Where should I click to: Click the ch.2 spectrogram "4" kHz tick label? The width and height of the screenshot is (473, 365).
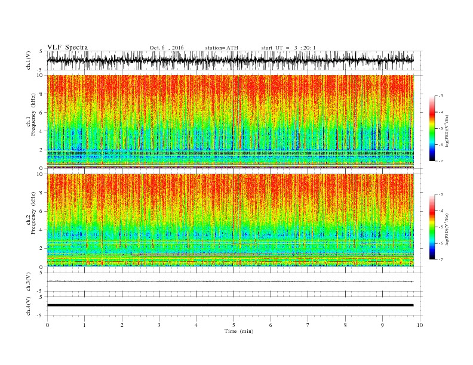coord(42,230)
